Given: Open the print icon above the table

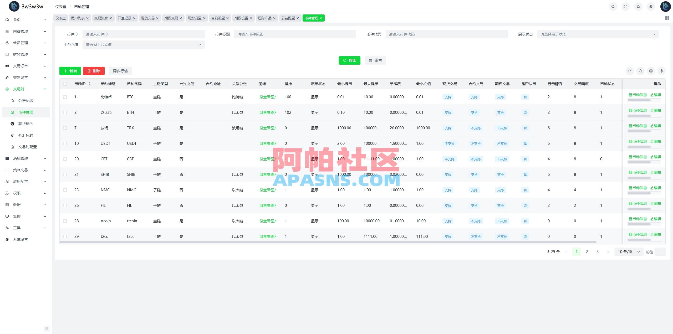Looking at the screenshot, I should click(x=651, y=71).
